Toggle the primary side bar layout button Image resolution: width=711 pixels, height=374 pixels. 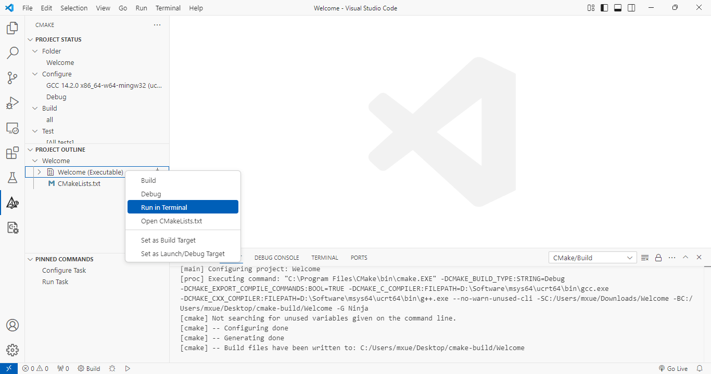point(604,8)
